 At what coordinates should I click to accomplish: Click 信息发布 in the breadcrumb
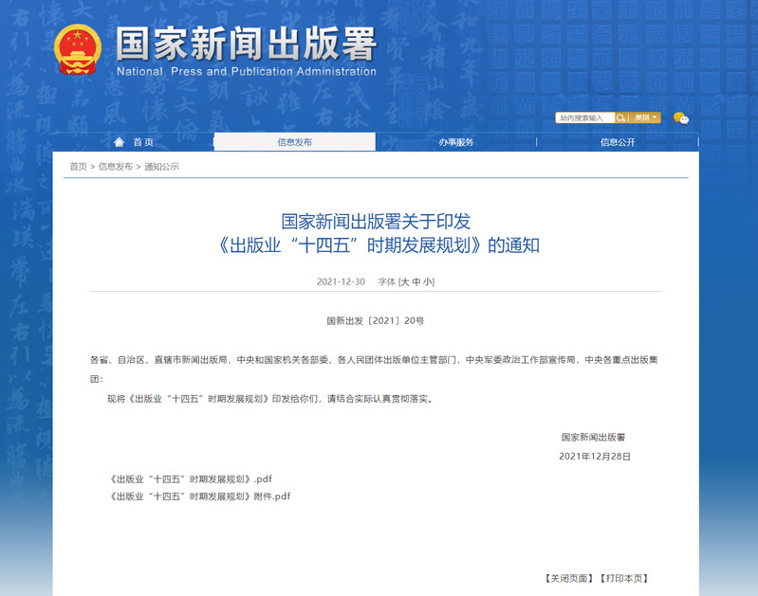(116, 167)
